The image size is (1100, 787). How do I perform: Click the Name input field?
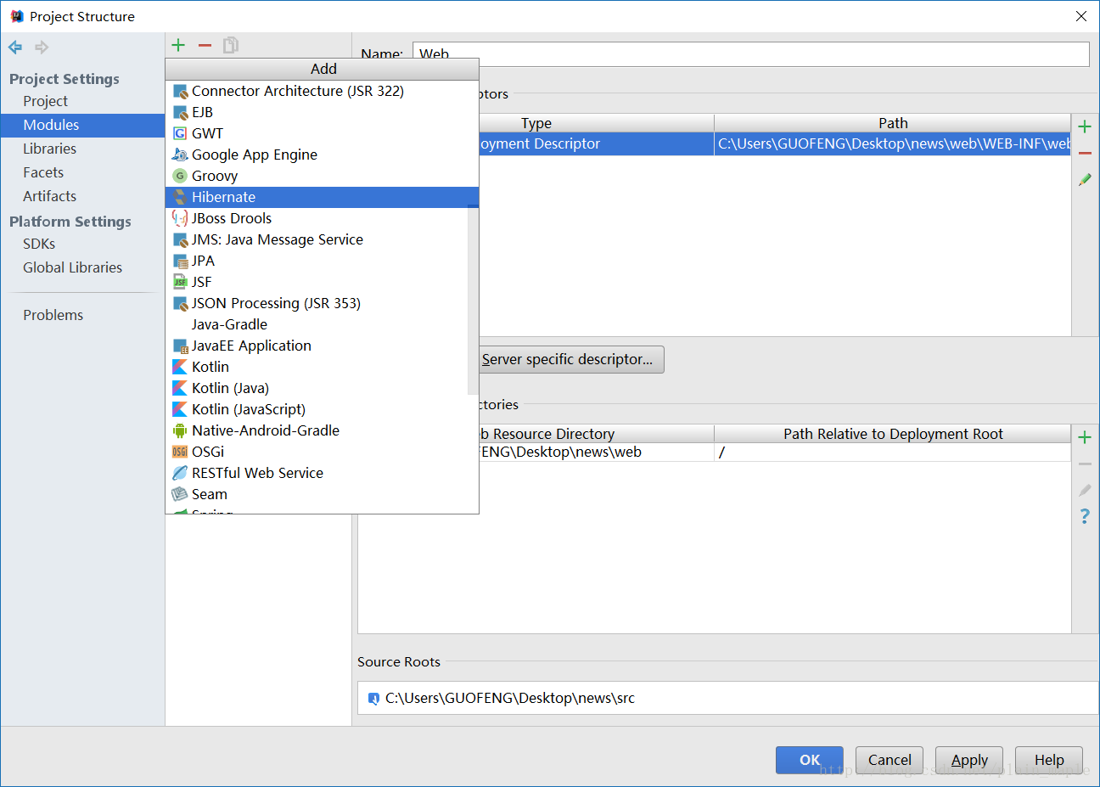(x=751, y=53)
